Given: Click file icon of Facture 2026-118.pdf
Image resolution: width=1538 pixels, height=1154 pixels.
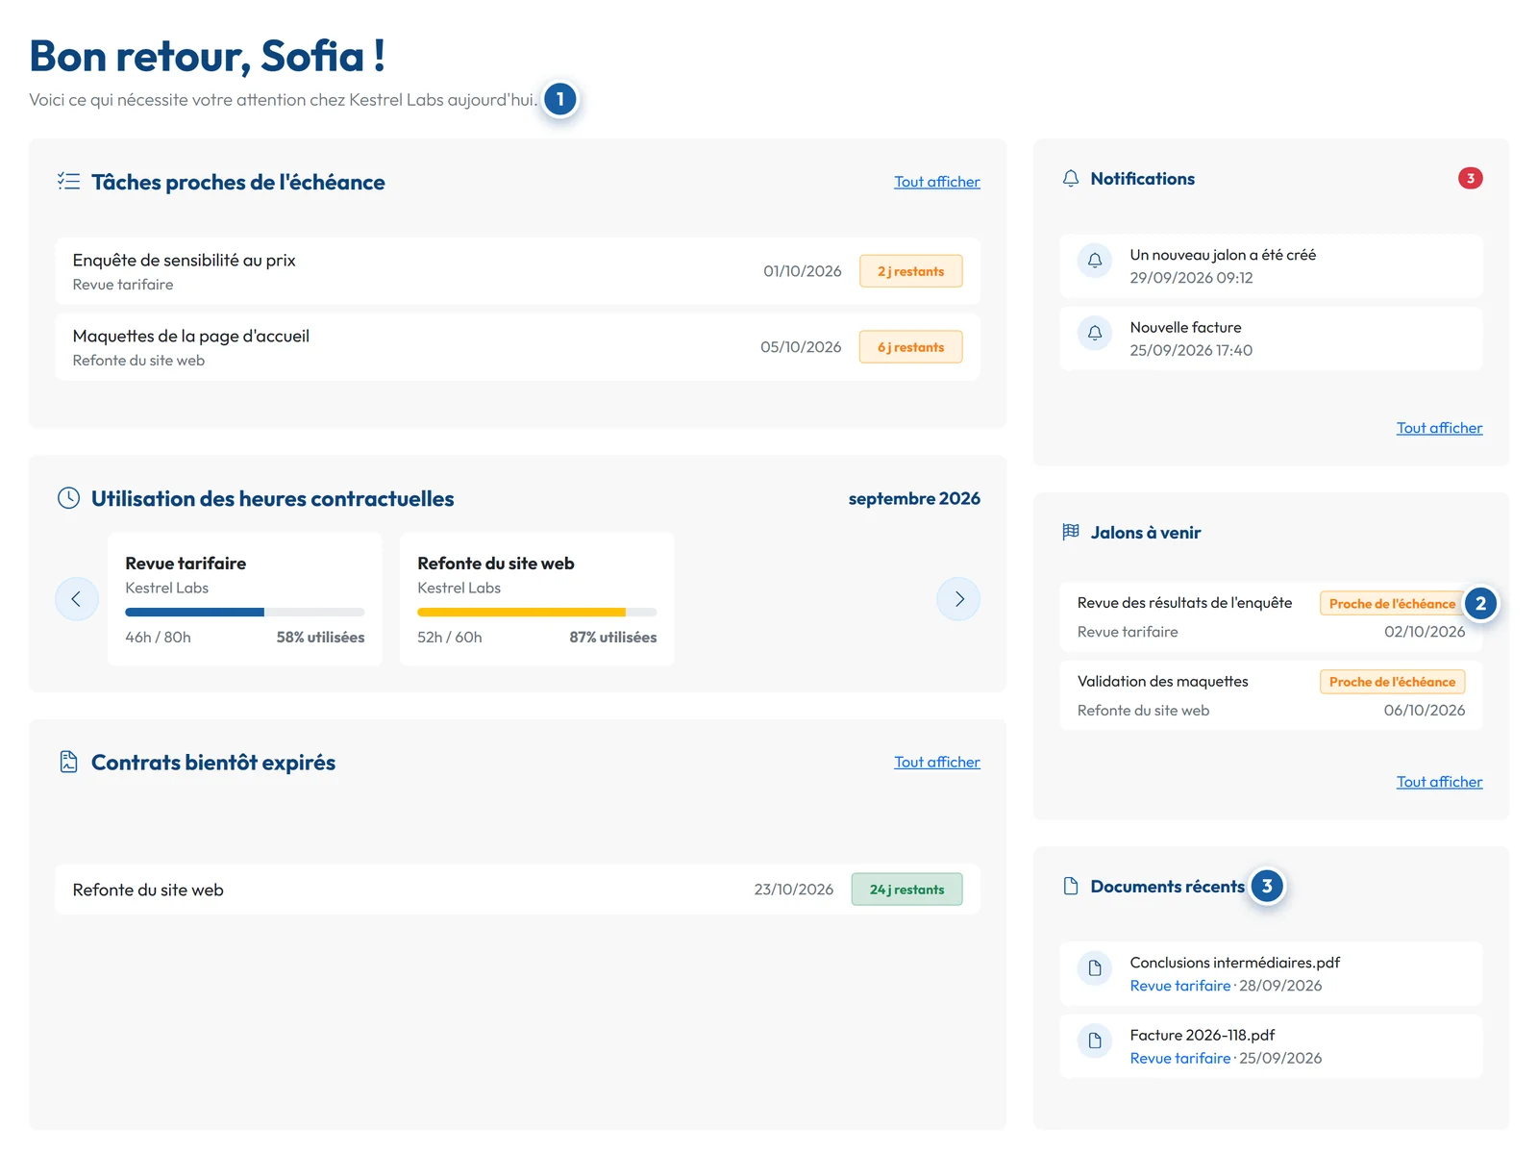Looking at the screenshot, I should pyautogui.click(x=1095, y=1041).
